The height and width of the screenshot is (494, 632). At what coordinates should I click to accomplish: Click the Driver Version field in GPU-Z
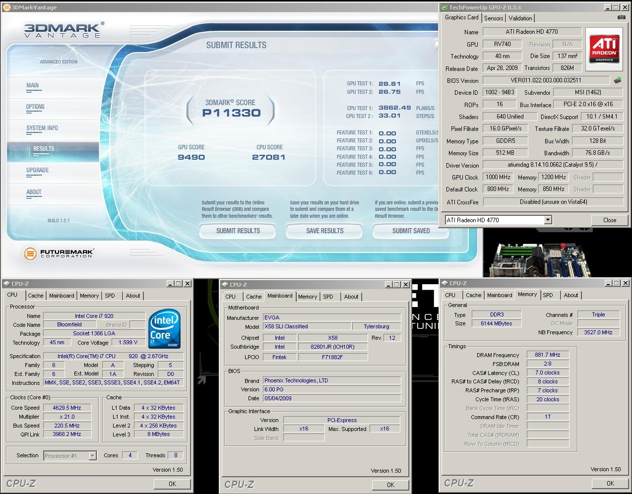pos(553,165)
